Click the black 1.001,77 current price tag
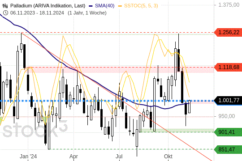 (x=228, y=101)
